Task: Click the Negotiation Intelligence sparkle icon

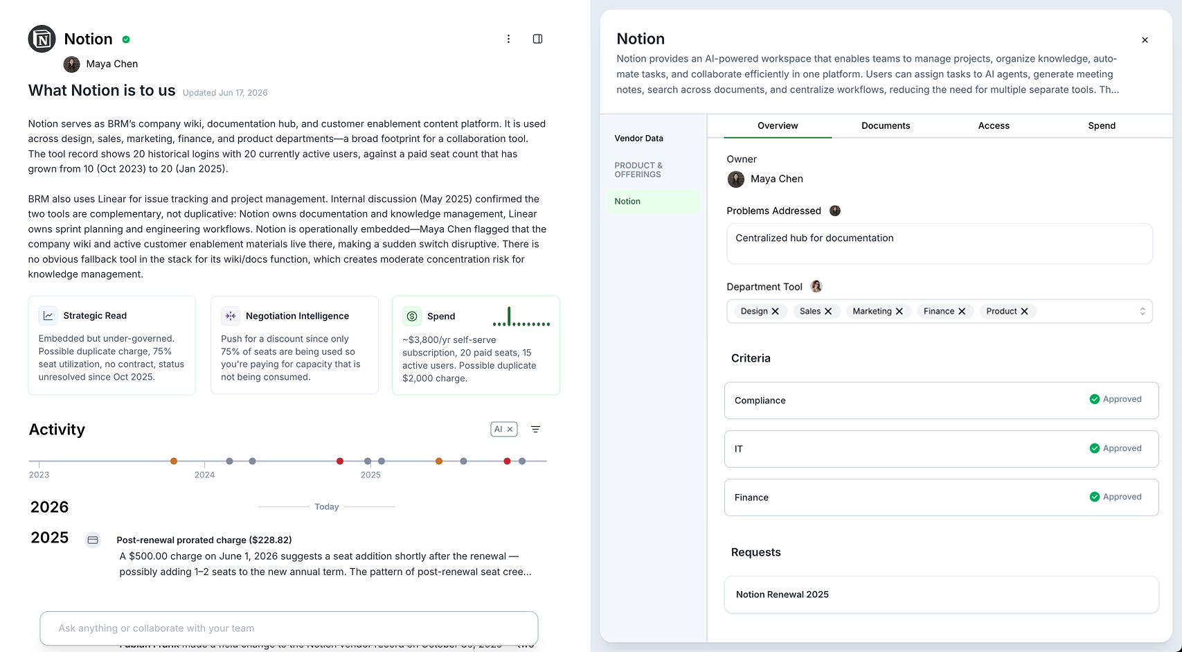Action: tap(231, 316)
